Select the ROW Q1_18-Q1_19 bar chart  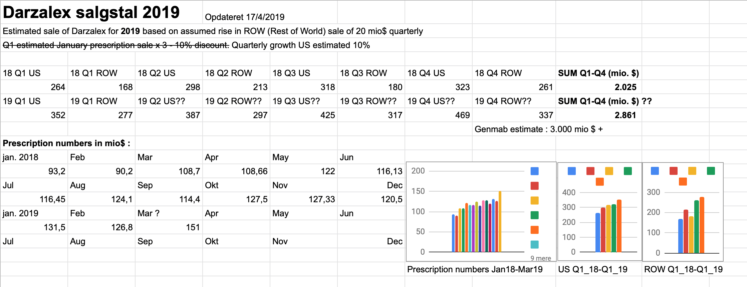pyautogui.click(x=683, y=212)
